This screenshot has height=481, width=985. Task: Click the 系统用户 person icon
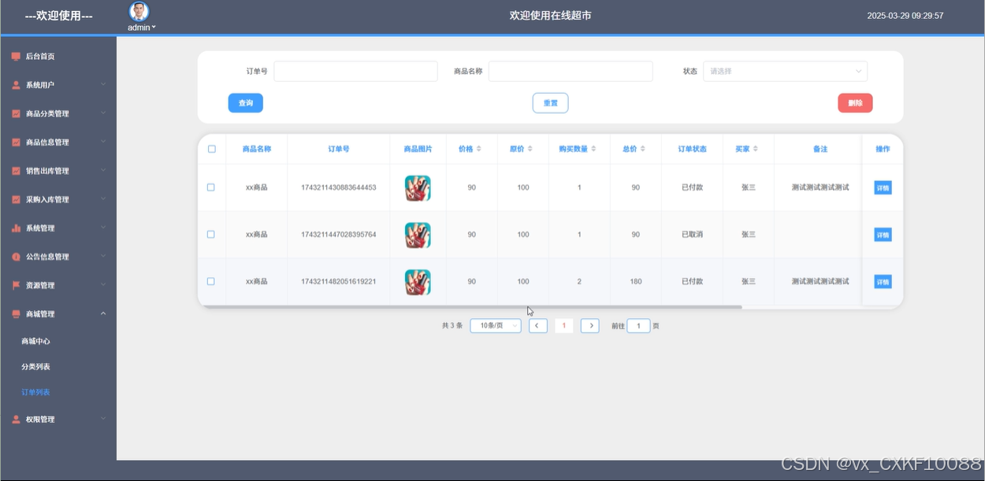(16, 85)
